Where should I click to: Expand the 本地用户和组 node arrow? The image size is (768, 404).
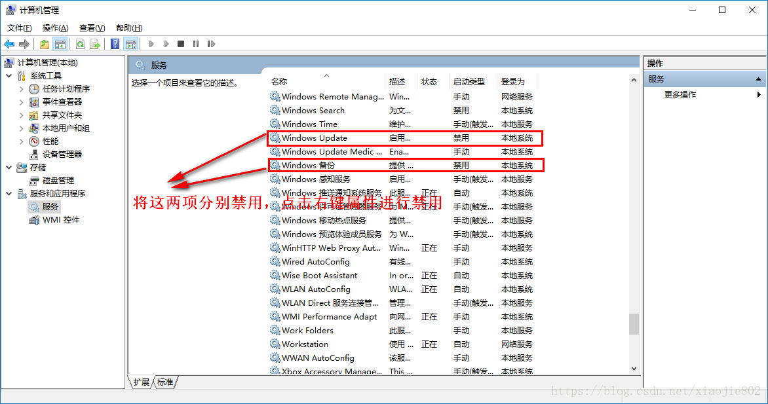click(x=21, y=128)
